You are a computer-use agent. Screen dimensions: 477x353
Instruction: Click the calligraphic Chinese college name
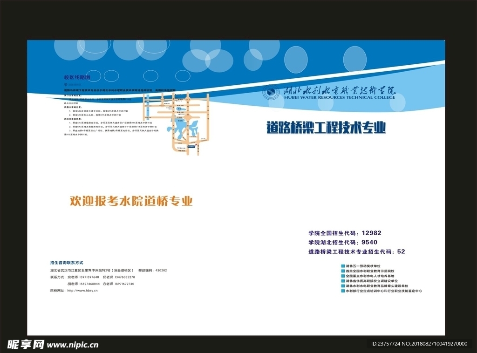click(340, 90)
